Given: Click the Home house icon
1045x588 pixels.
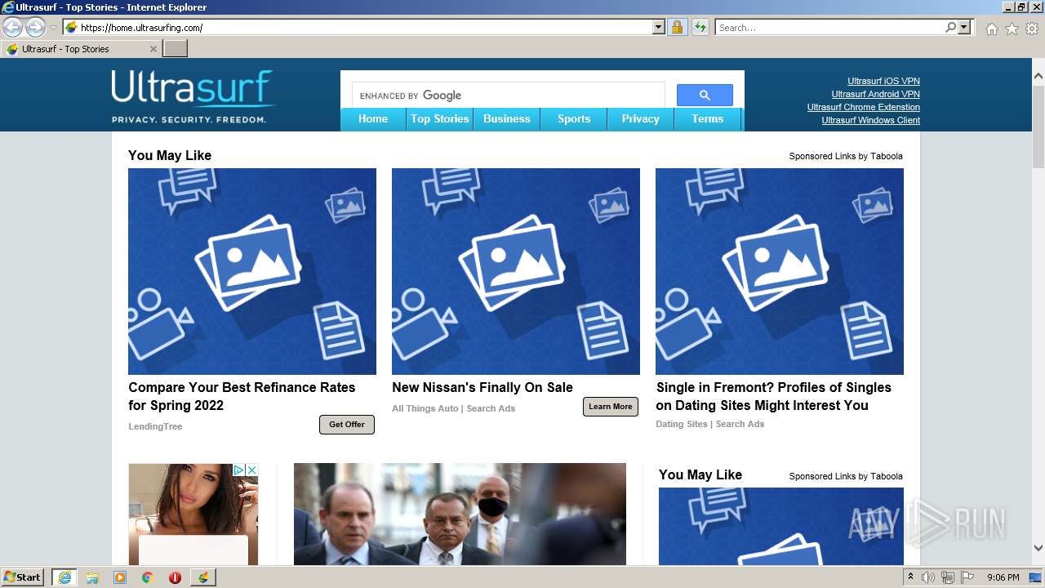Looking at the screenshot, I should [x=991, y=29].
